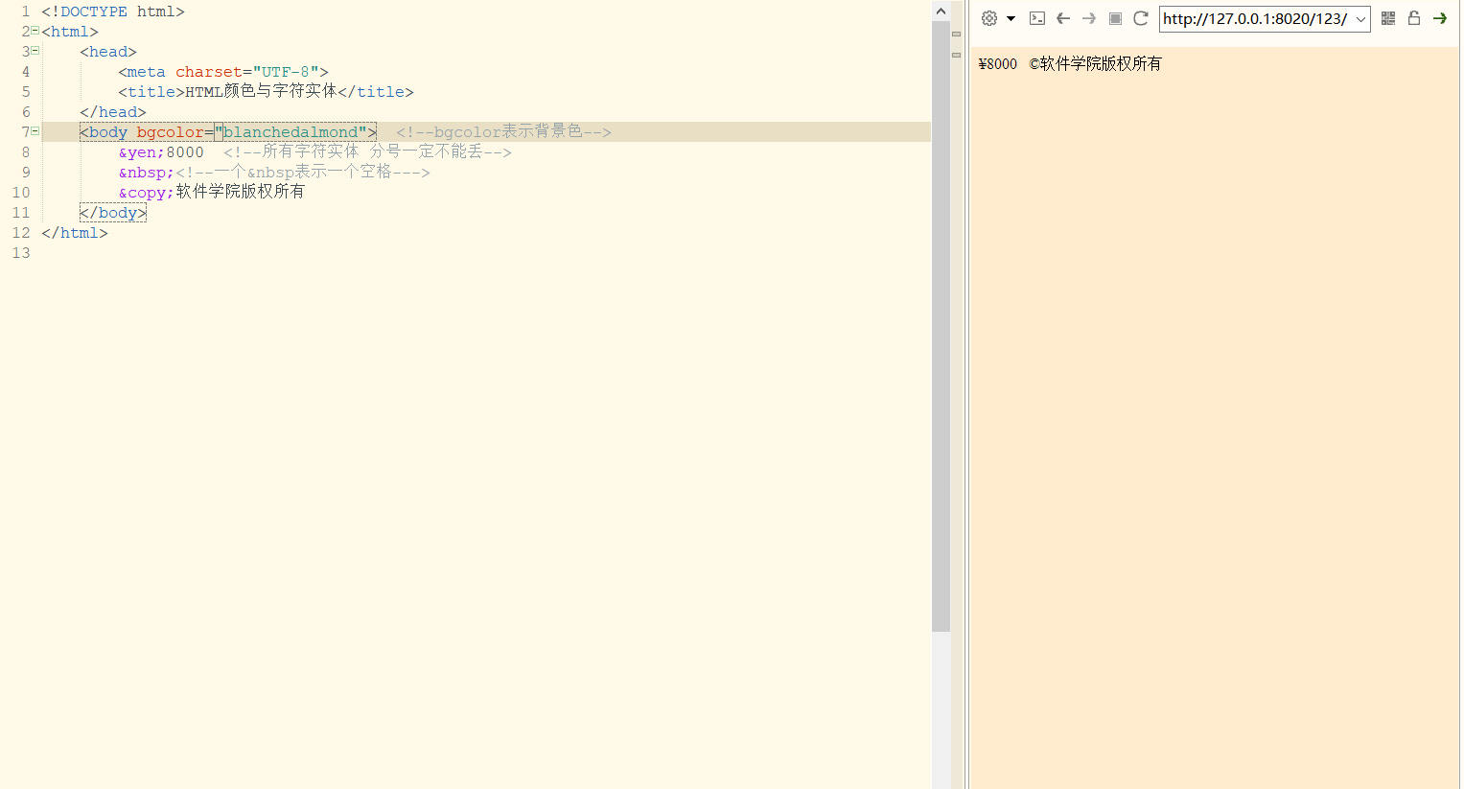Click ©软件学院版权所有 in the preview pane
The image size is (1464, 789).
1095,63
